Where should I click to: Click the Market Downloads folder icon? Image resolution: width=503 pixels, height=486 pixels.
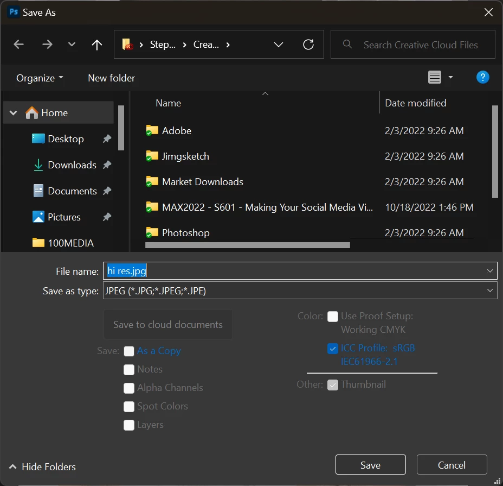coord(152,181)
